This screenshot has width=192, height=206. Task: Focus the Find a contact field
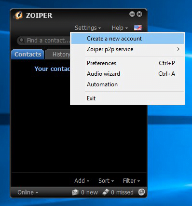point(44,41)
